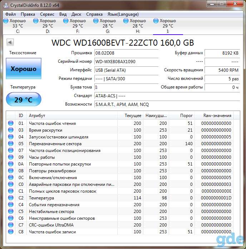Click interface field USB (Serial ATA)
This screenshot has height=249, width=246.
coord(126,70)
